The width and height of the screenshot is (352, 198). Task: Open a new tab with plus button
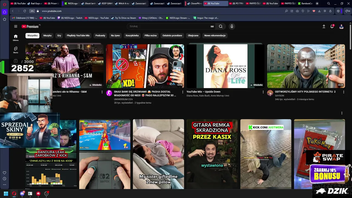(317, 4)
